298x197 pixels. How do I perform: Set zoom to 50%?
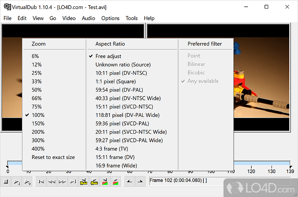point(54,90)
